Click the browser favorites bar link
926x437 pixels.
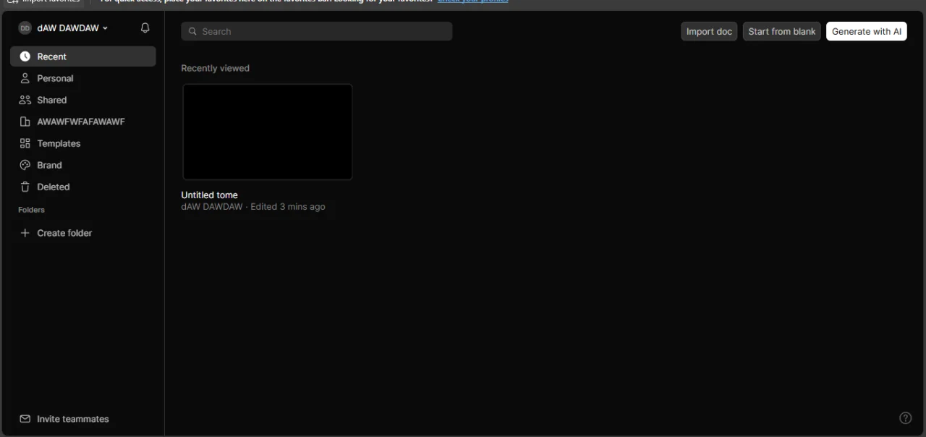[473, 1]
